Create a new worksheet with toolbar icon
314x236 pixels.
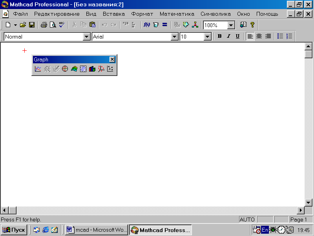(8, 25)
